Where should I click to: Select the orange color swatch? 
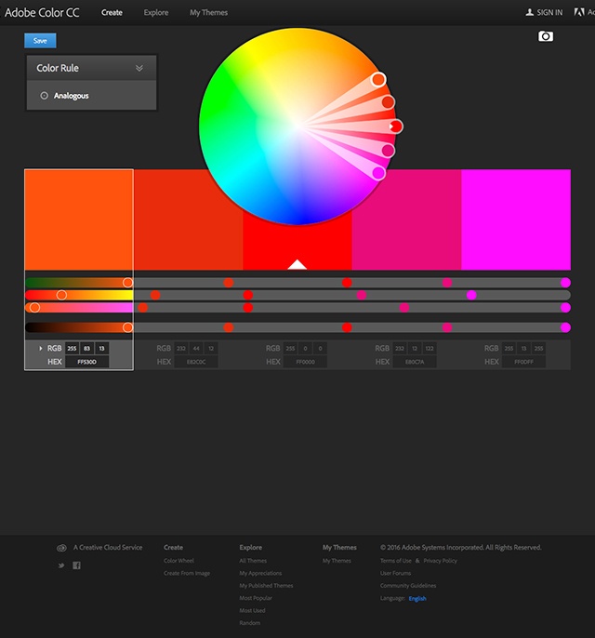tap(79, 219)
